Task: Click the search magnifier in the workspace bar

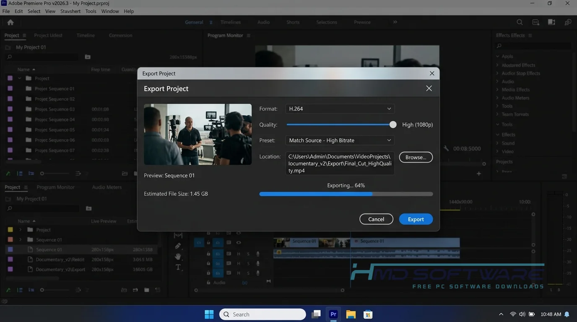Action: (520, 22)
